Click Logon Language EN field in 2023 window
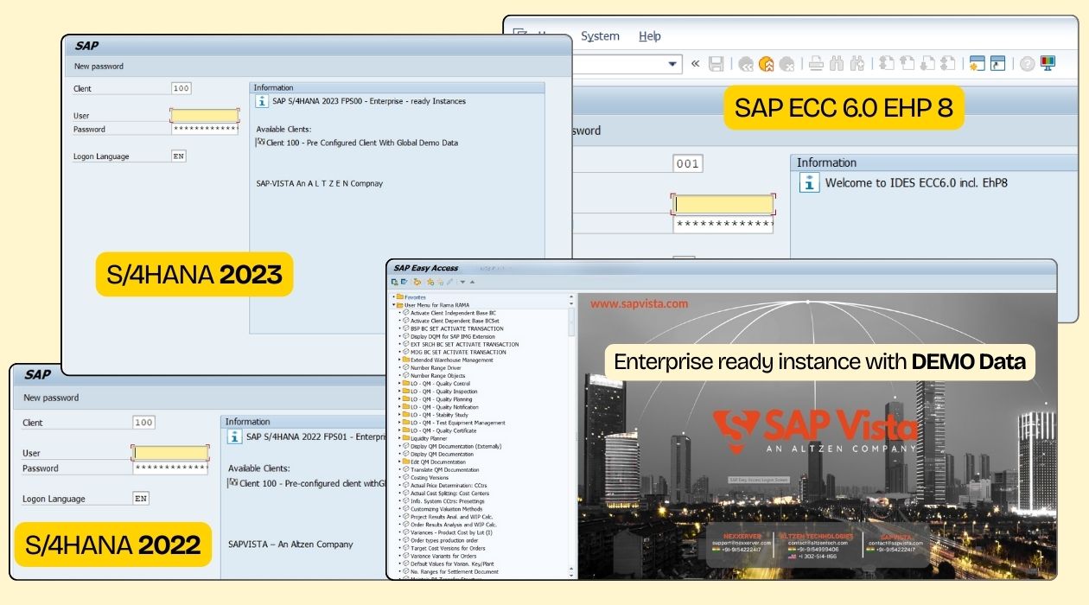This screenshot has width=1089, height=605. 179,157
